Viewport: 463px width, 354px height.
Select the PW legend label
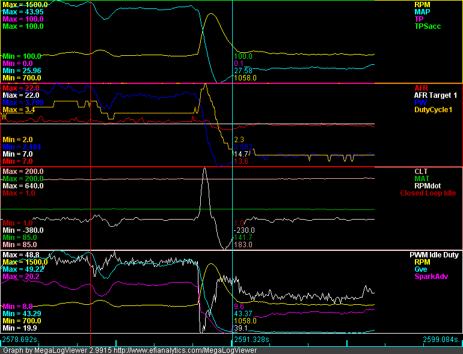point(420,102)
